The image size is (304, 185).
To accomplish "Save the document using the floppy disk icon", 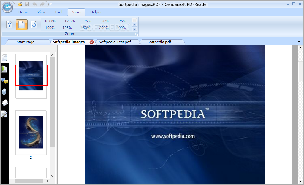I will pos(27,4).
